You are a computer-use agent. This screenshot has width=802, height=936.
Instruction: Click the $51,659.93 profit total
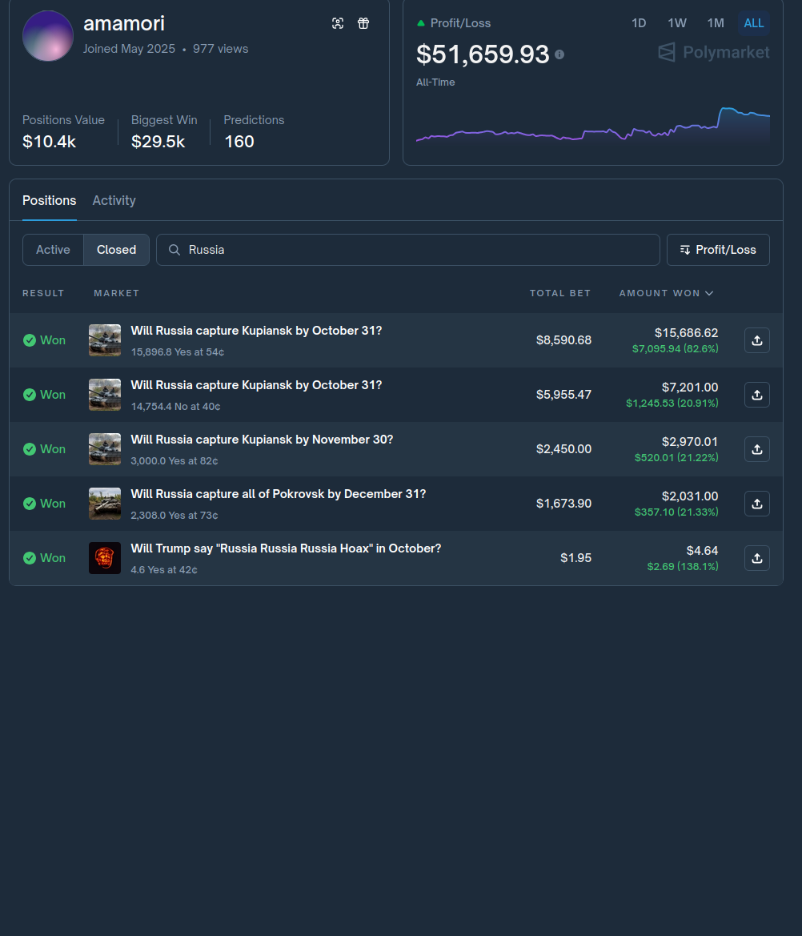tap(482, 54)
